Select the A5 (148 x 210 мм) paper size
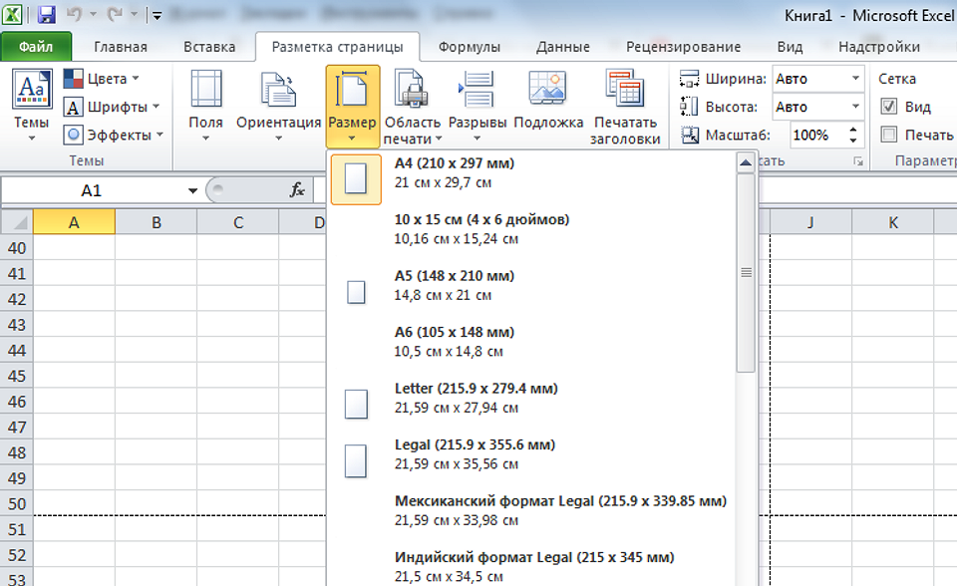 454,285
